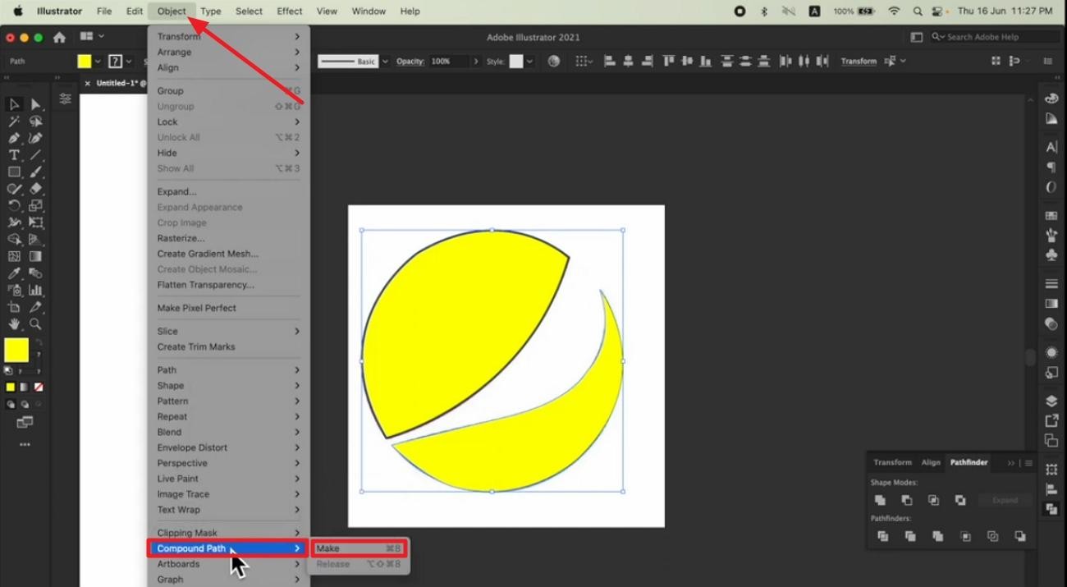Viewport: 1067px width, 587px height.
Task: Click the Opacity label link
Action: pos(410,61)
